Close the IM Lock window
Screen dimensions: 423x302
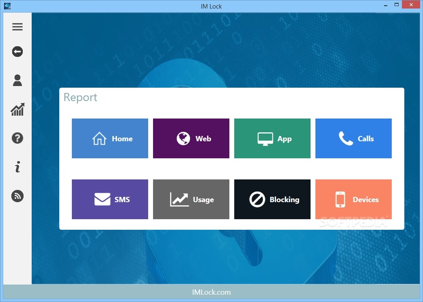pos(411,5)
